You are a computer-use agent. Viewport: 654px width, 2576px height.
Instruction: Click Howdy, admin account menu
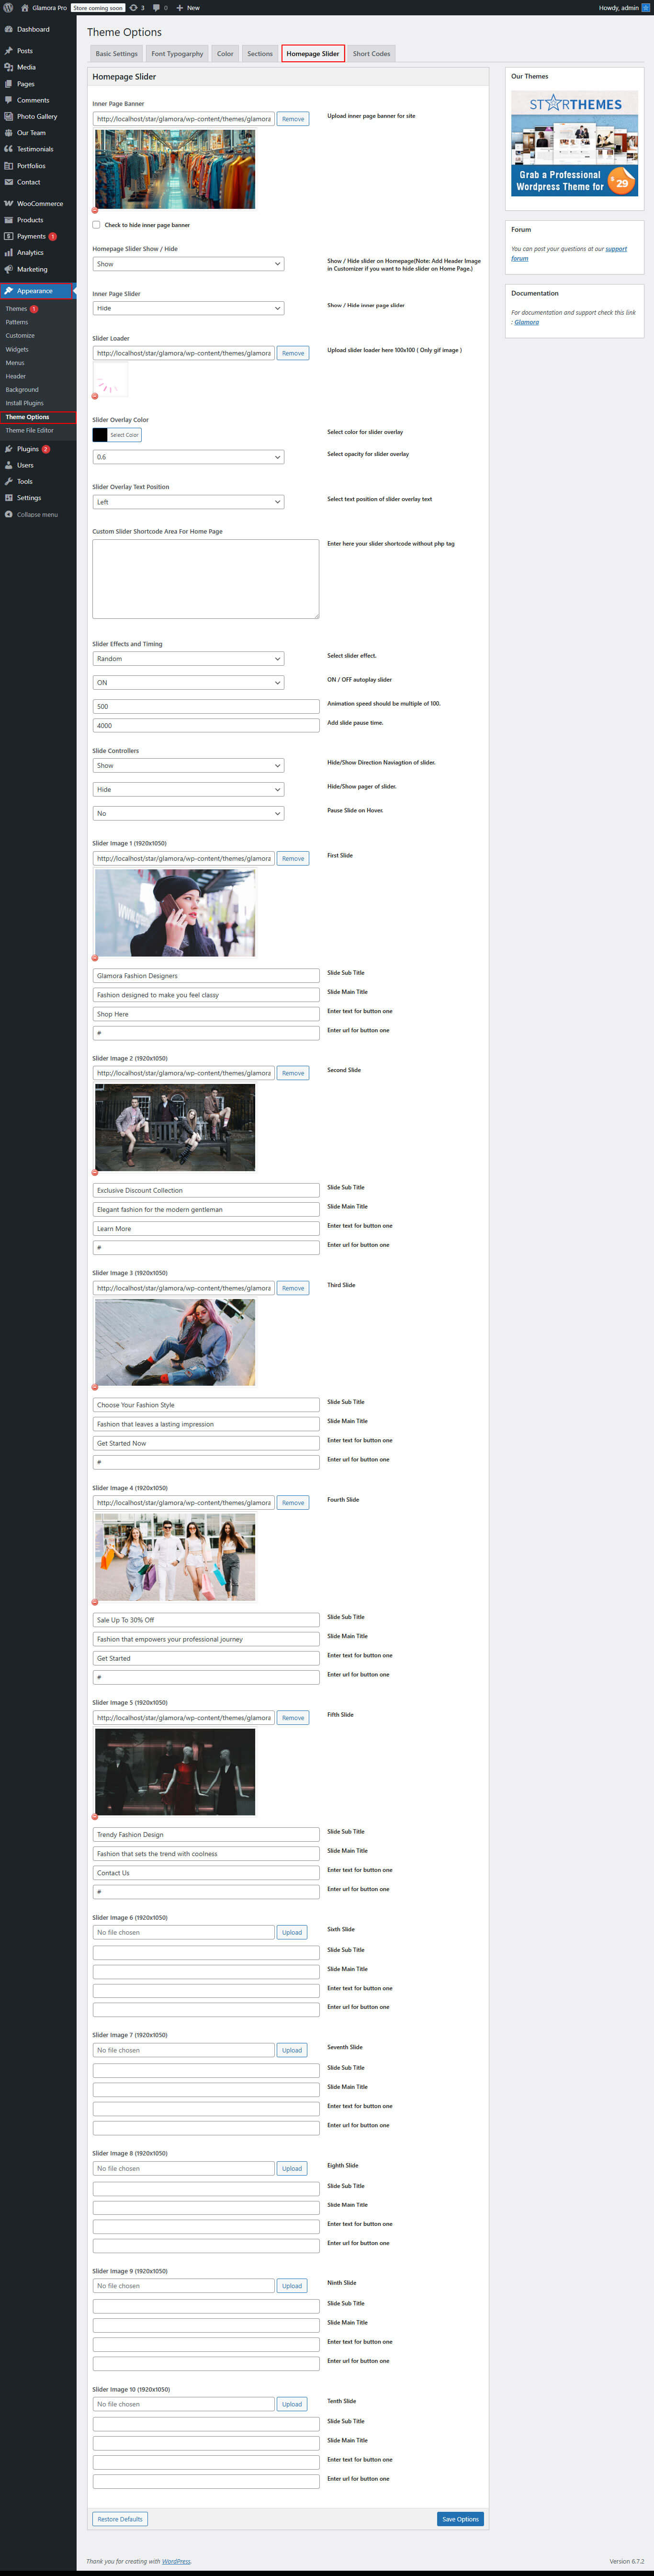(x=624, y=8)
